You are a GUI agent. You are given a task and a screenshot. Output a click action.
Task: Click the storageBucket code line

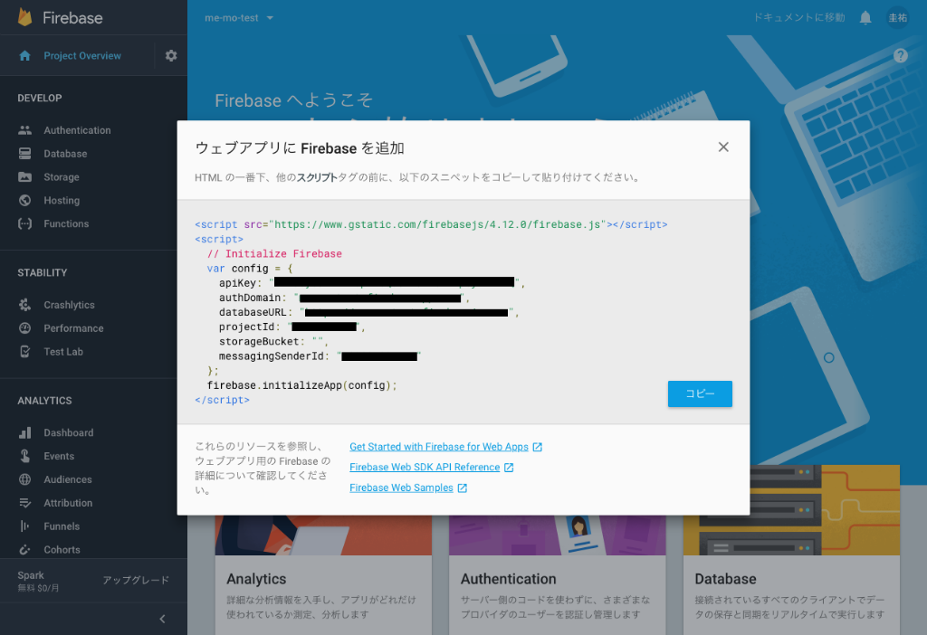(273, 342)
